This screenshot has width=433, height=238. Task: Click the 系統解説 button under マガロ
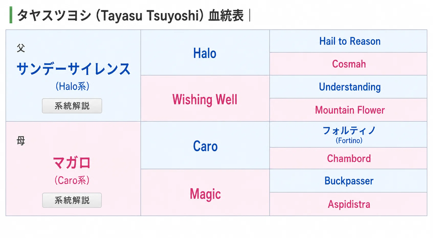72,200
